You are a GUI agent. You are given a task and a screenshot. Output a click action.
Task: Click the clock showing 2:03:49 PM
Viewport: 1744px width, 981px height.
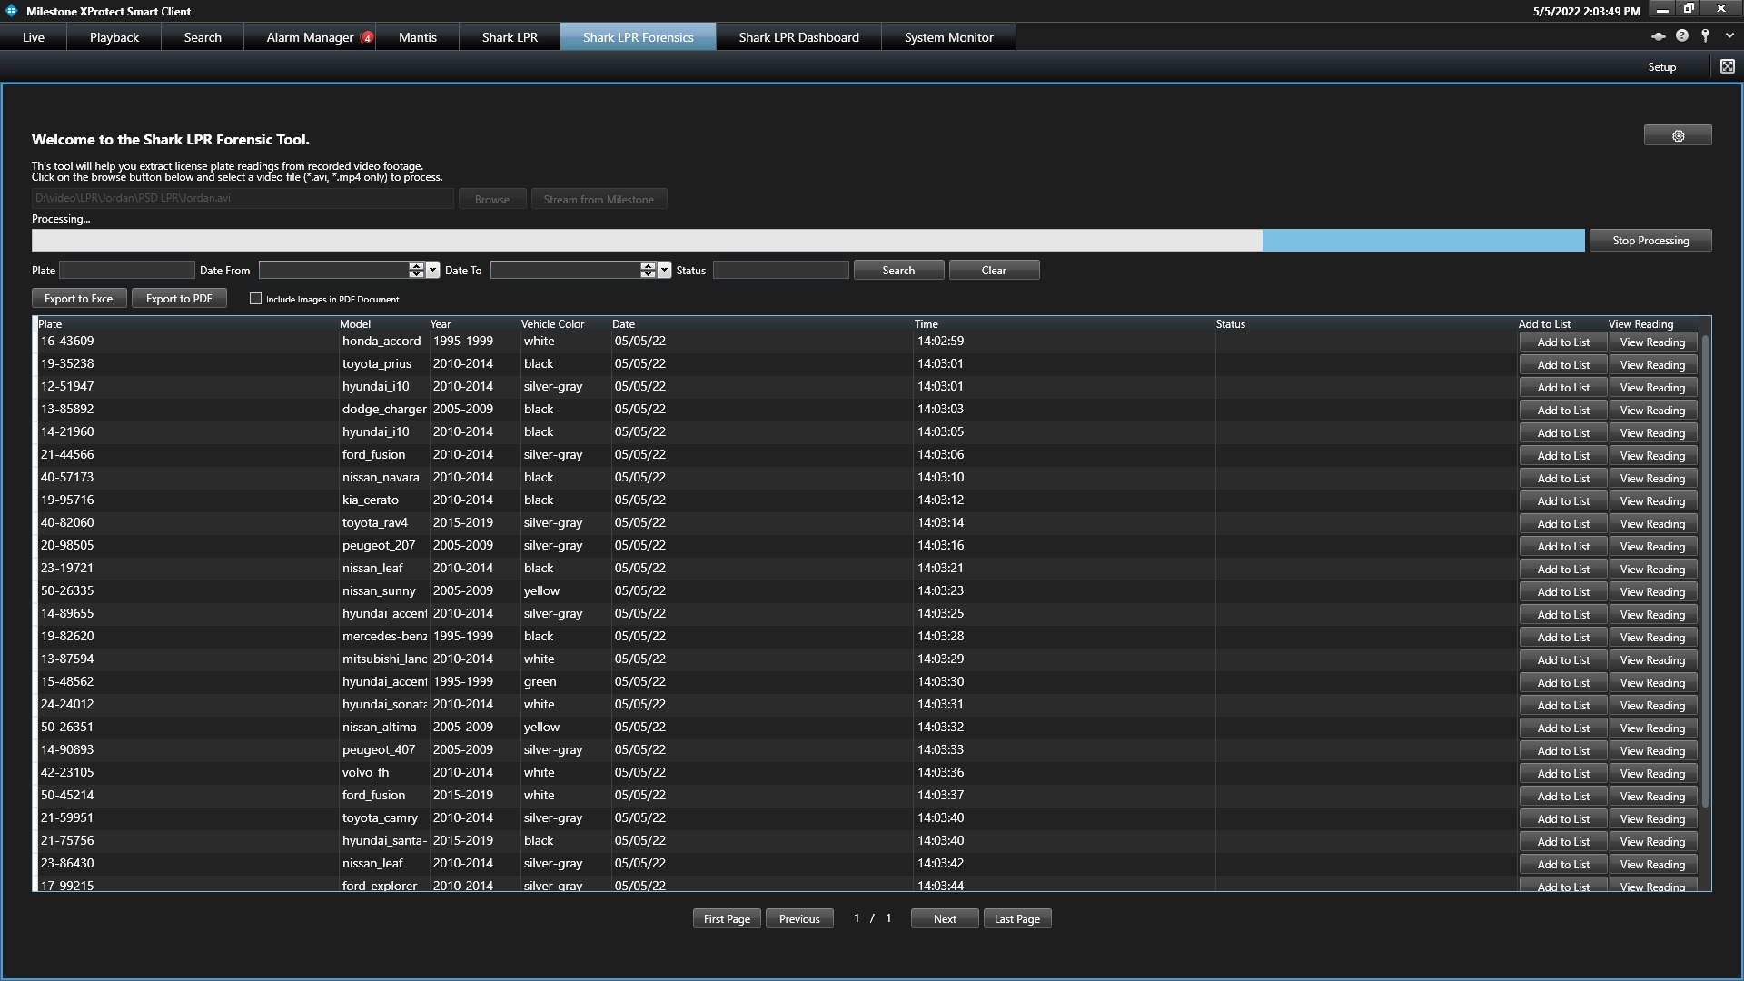click(1586, 11)
